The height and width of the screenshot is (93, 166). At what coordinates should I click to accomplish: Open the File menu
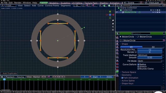tap(5, 3)
